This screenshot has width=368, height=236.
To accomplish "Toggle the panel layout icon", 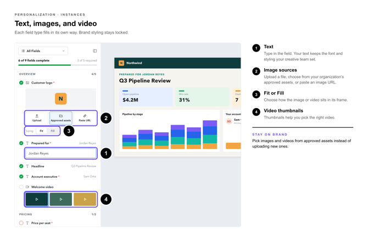I will click(95, 51).
